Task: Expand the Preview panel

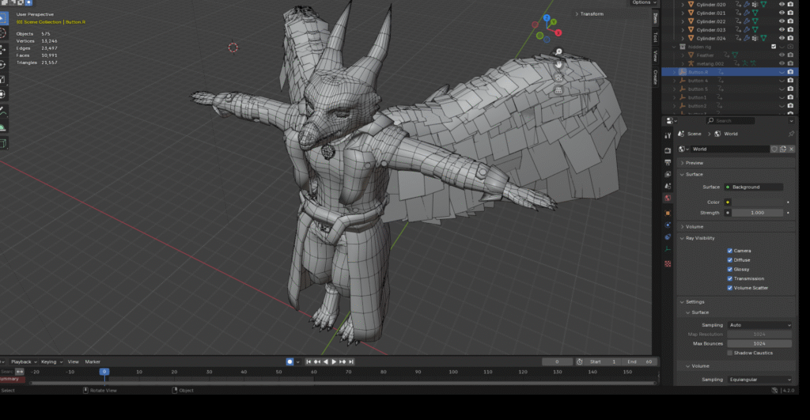Action: [x=695, y=163]
